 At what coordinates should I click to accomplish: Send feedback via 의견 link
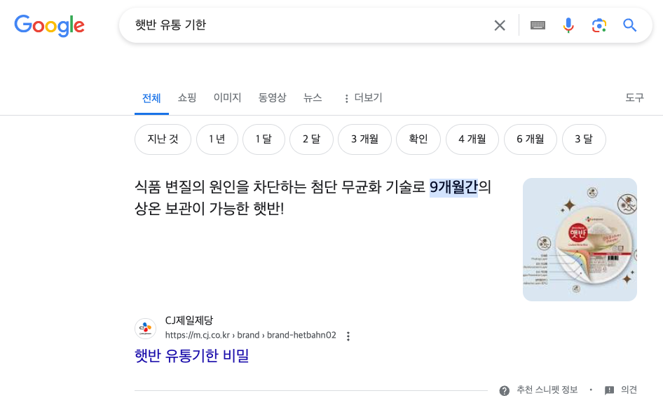621,390
